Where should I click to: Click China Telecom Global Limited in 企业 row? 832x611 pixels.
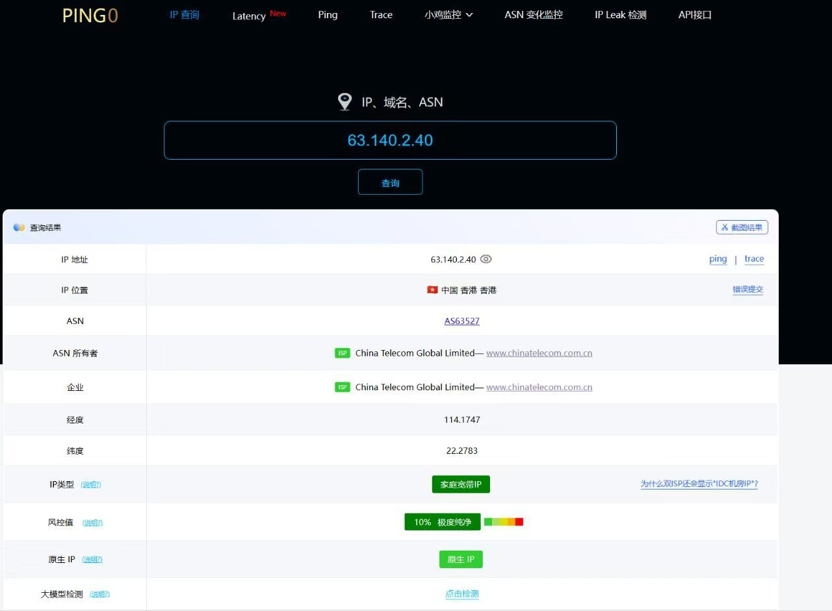(415, 387)
